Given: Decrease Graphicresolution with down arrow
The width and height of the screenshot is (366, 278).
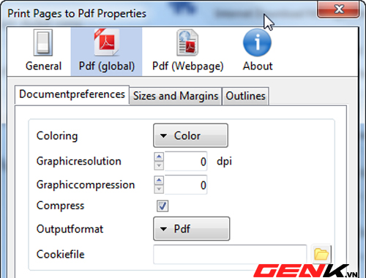Looking at the screenshot, I should 159,165.
